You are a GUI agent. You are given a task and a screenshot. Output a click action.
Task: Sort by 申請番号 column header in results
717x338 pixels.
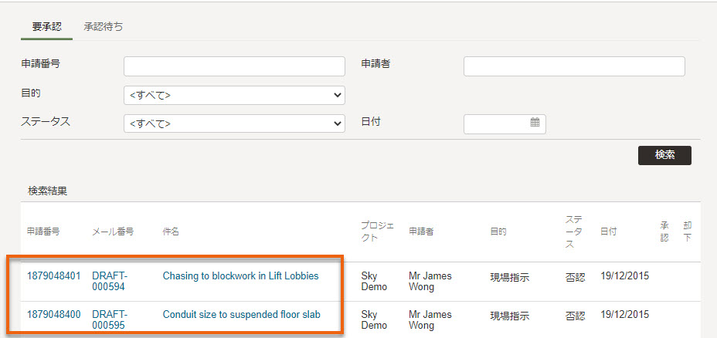43,232
